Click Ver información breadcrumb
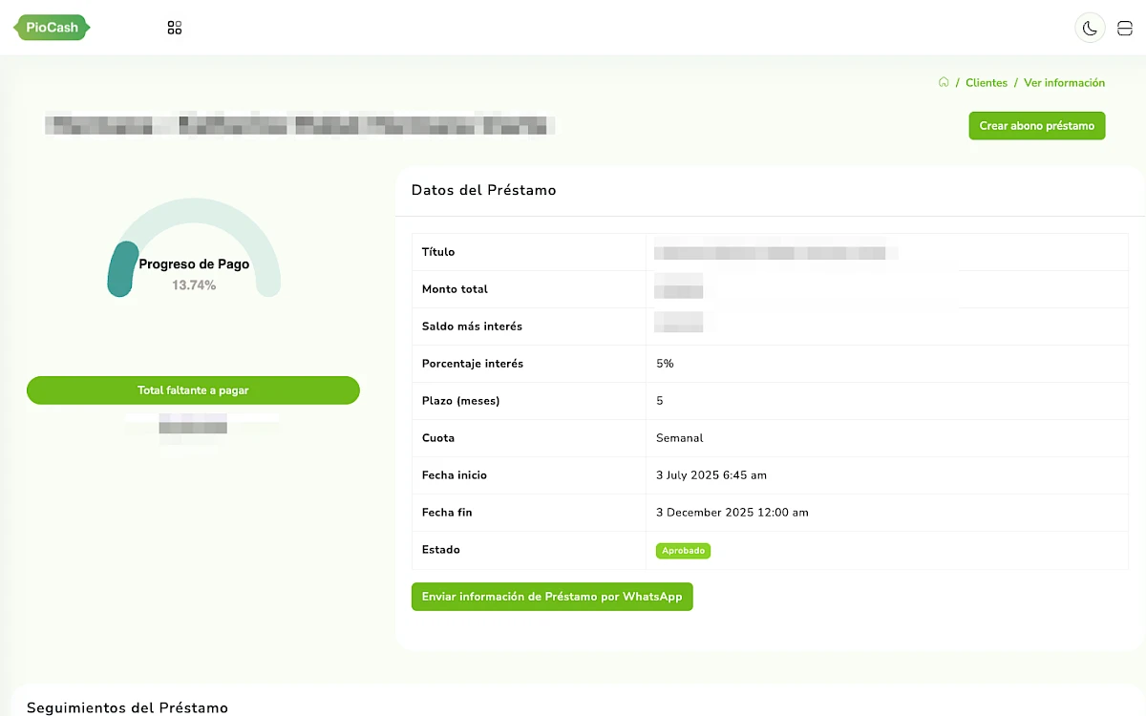Image resolution: width=1146 pixels, height=716 pixels. 1064,83
